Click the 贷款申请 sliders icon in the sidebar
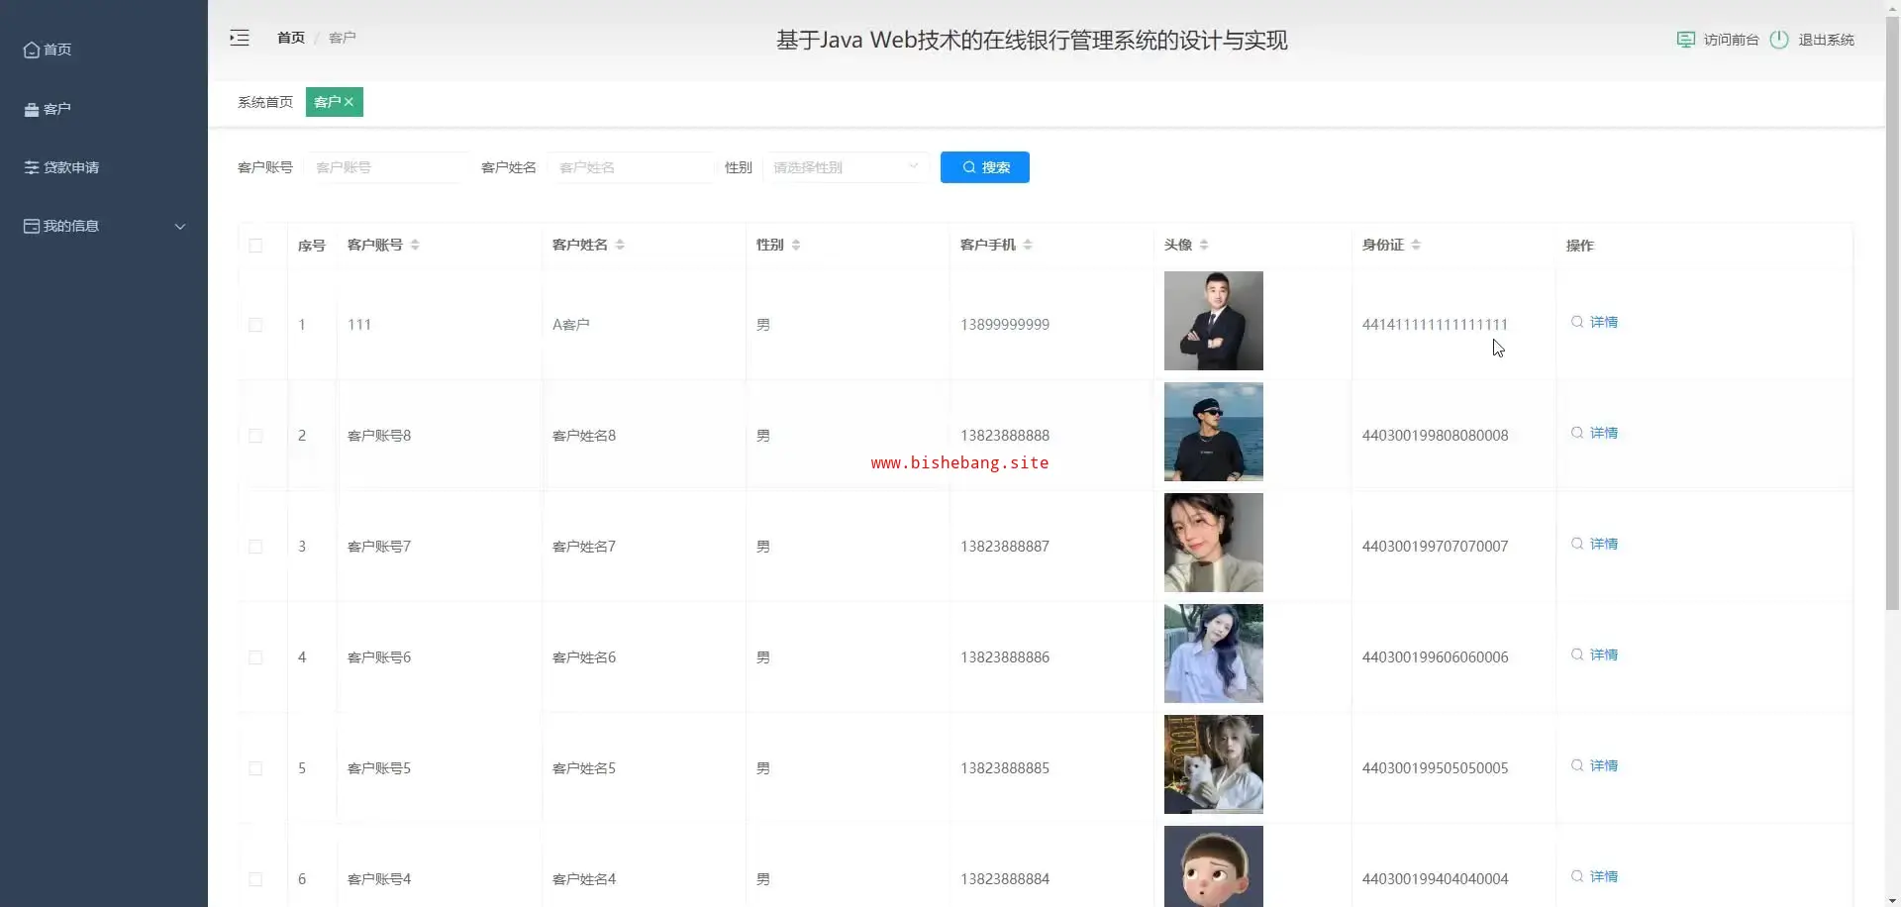This screenshot has width=1901, height=907. [32, 167]
